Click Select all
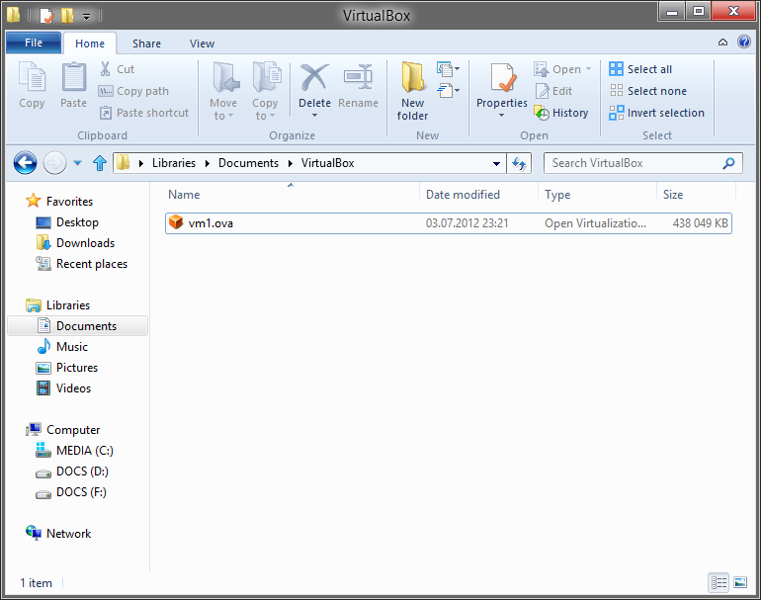761x601 pixels. [640, 69]
